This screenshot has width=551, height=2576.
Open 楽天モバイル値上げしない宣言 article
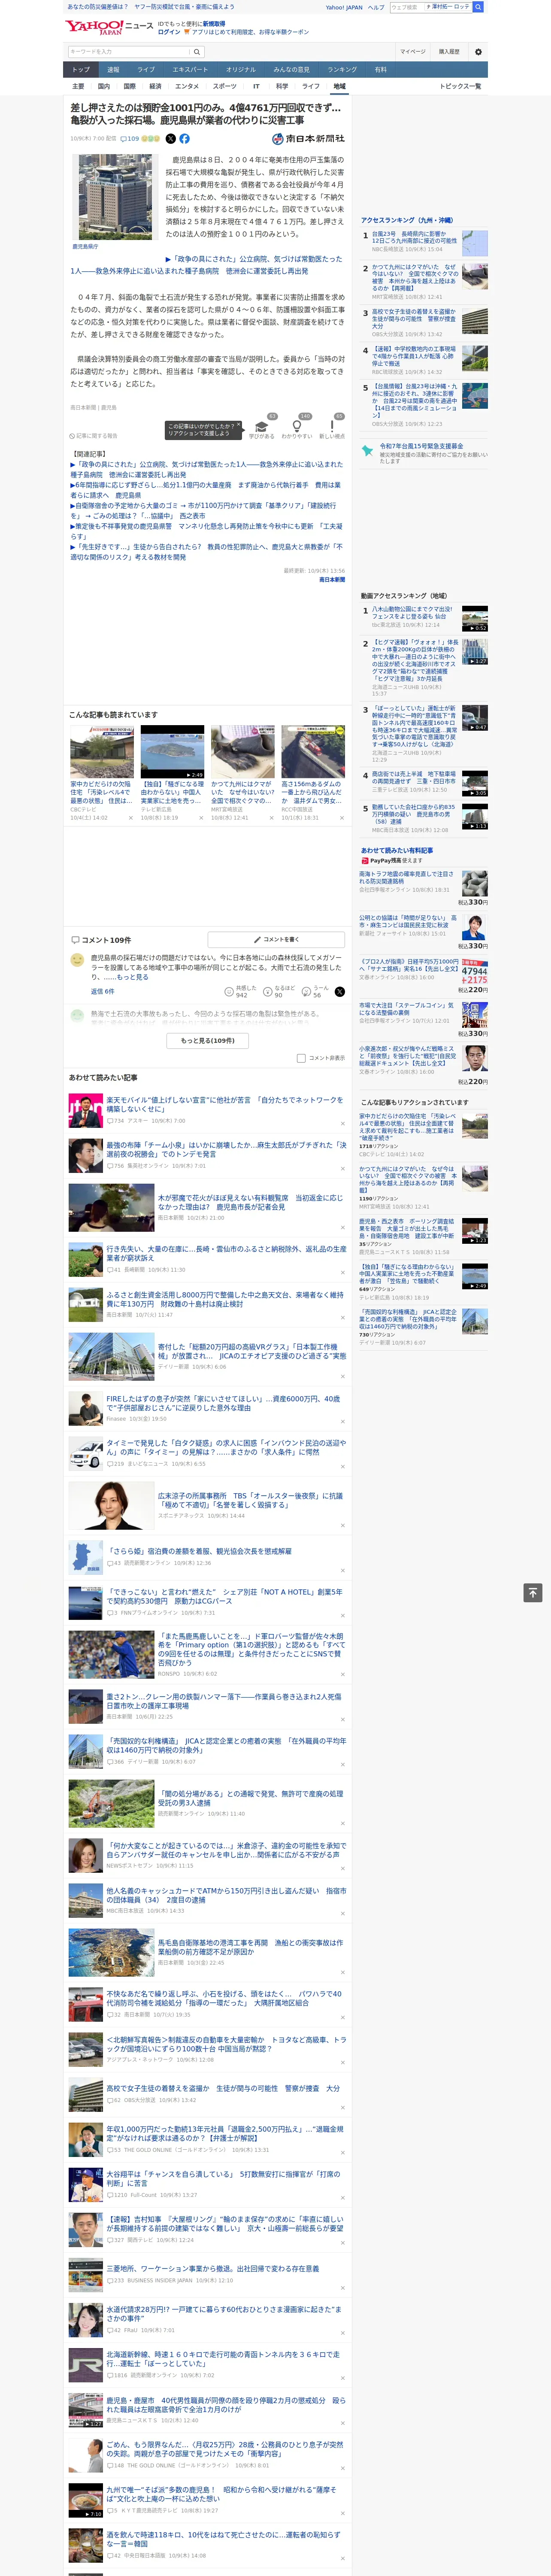(225, 1104)
